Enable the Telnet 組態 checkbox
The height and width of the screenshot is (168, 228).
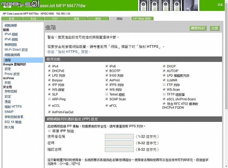pyautogui.click(x=107, y=94)
